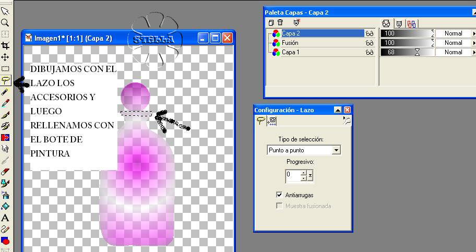Select the Preset Shapes tool

coord(5,241)
